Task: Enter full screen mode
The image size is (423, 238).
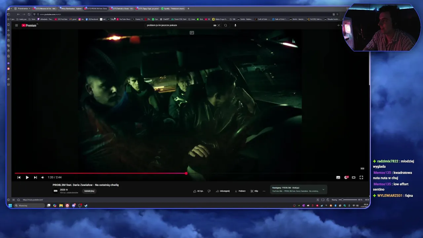Action: pyautogui.click(x=361, y=178)
